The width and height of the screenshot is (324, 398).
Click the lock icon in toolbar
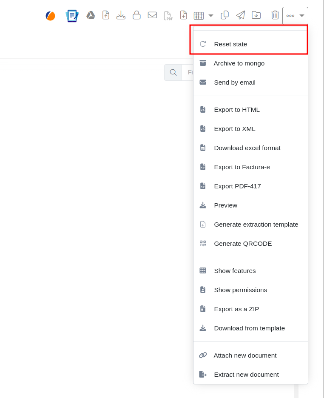(x=136, y=15)
